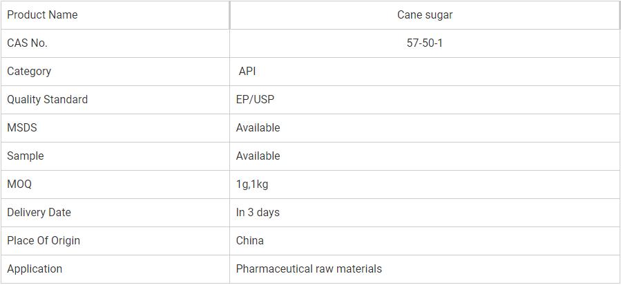The height and width of the screenshot is (285, 621).
Task: Click the 'Sample' row label
Action: point(25,156)
